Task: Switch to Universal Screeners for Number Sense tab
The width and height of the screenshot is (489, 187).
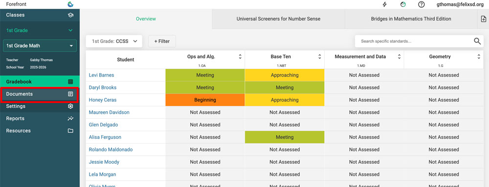Action: [x=278, y=19]
